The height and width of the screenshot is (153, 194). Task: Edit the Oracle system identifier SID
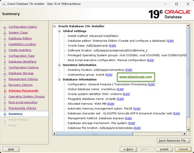coord(126,94)
